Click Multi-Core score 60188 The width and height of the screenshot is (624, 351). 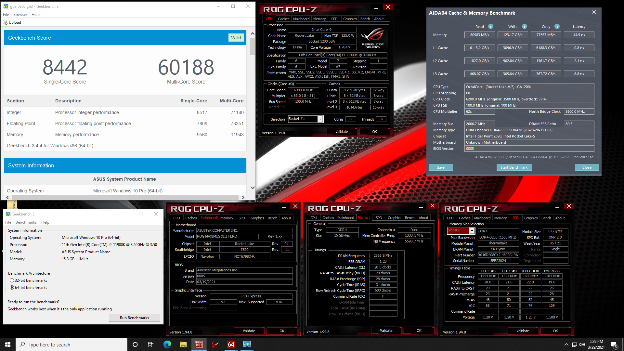[186, 67]
